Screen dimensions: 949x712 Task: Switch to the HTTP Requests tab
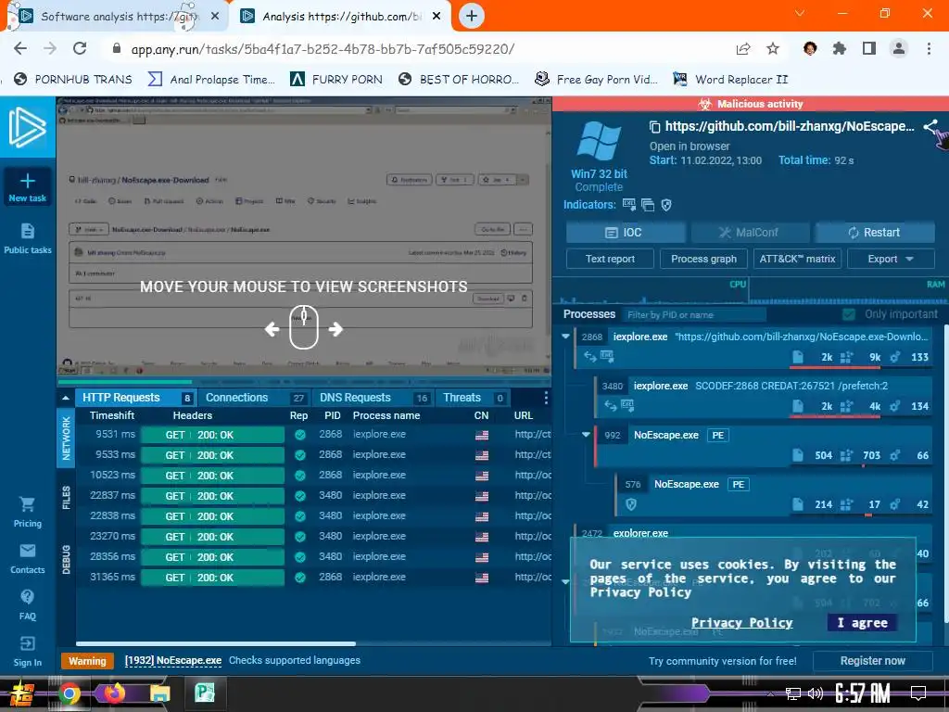pyautogui.click(x=135, y=398)
